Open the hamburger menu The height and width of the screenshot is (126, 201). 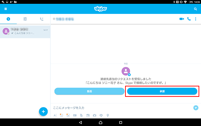click(6, 9)
